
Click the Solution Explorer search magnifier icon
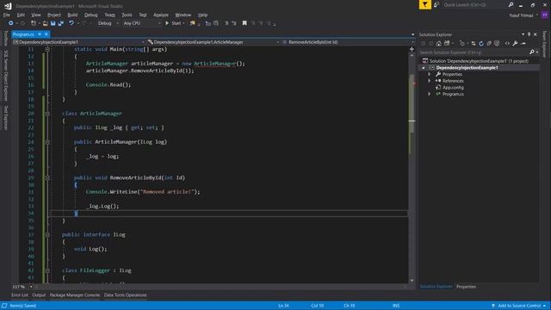click(532, 52)
